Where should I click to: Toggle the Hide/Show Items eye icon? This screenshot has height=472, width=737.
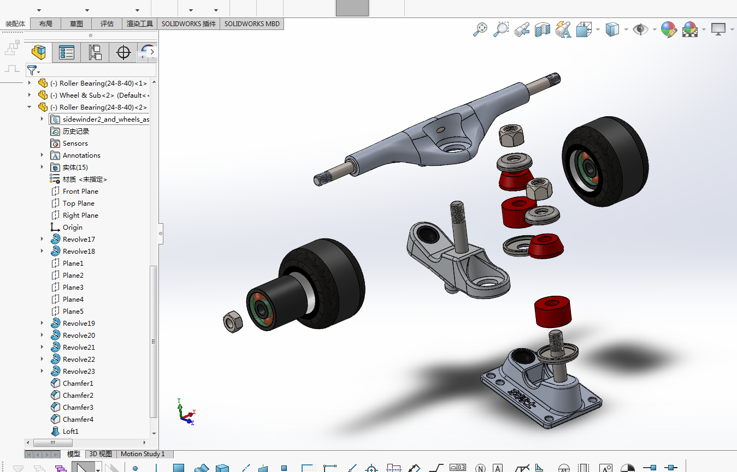point(640,29)
